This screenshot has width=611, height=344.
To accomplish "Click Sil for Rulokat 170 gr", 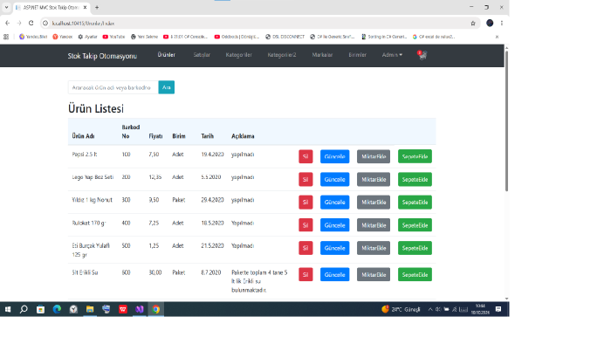I will (x=305, y=225).
